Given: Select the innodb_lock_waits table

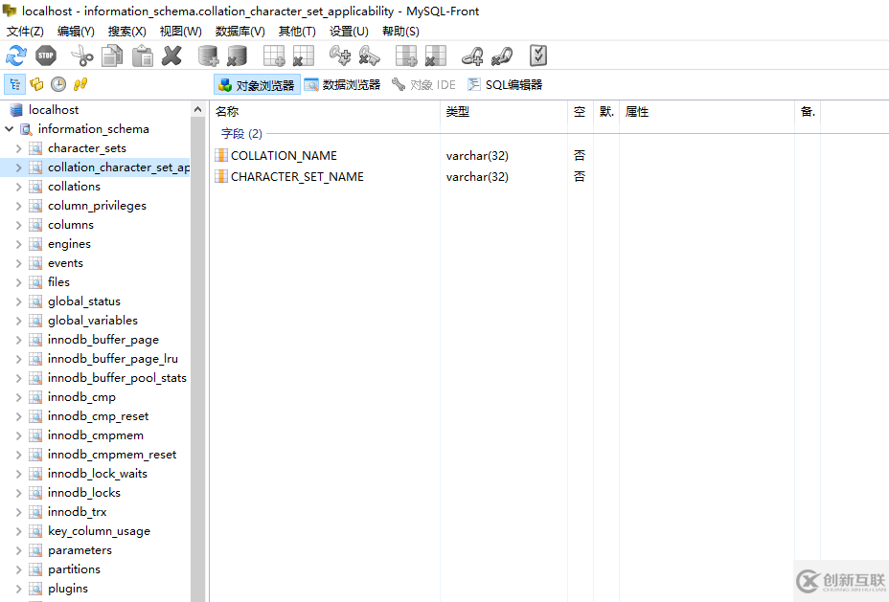Looking at the screenshot, I should pyautogui.click(x=98, y=474).
